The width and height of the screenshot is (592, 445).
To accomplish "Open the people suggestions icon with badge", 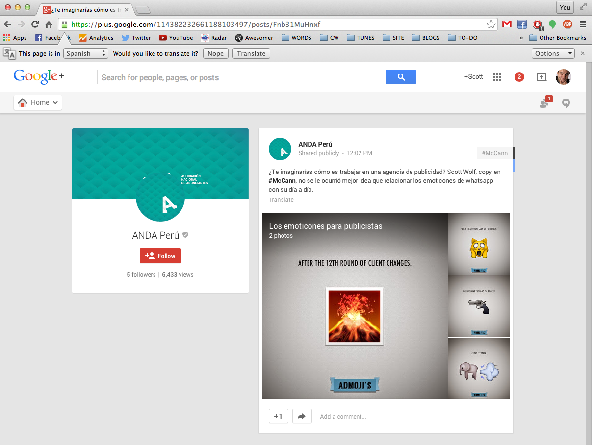I will point(545,102).
